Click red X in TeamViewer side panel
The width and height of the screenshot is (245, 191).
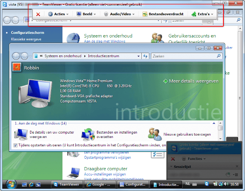coord(173,159)
